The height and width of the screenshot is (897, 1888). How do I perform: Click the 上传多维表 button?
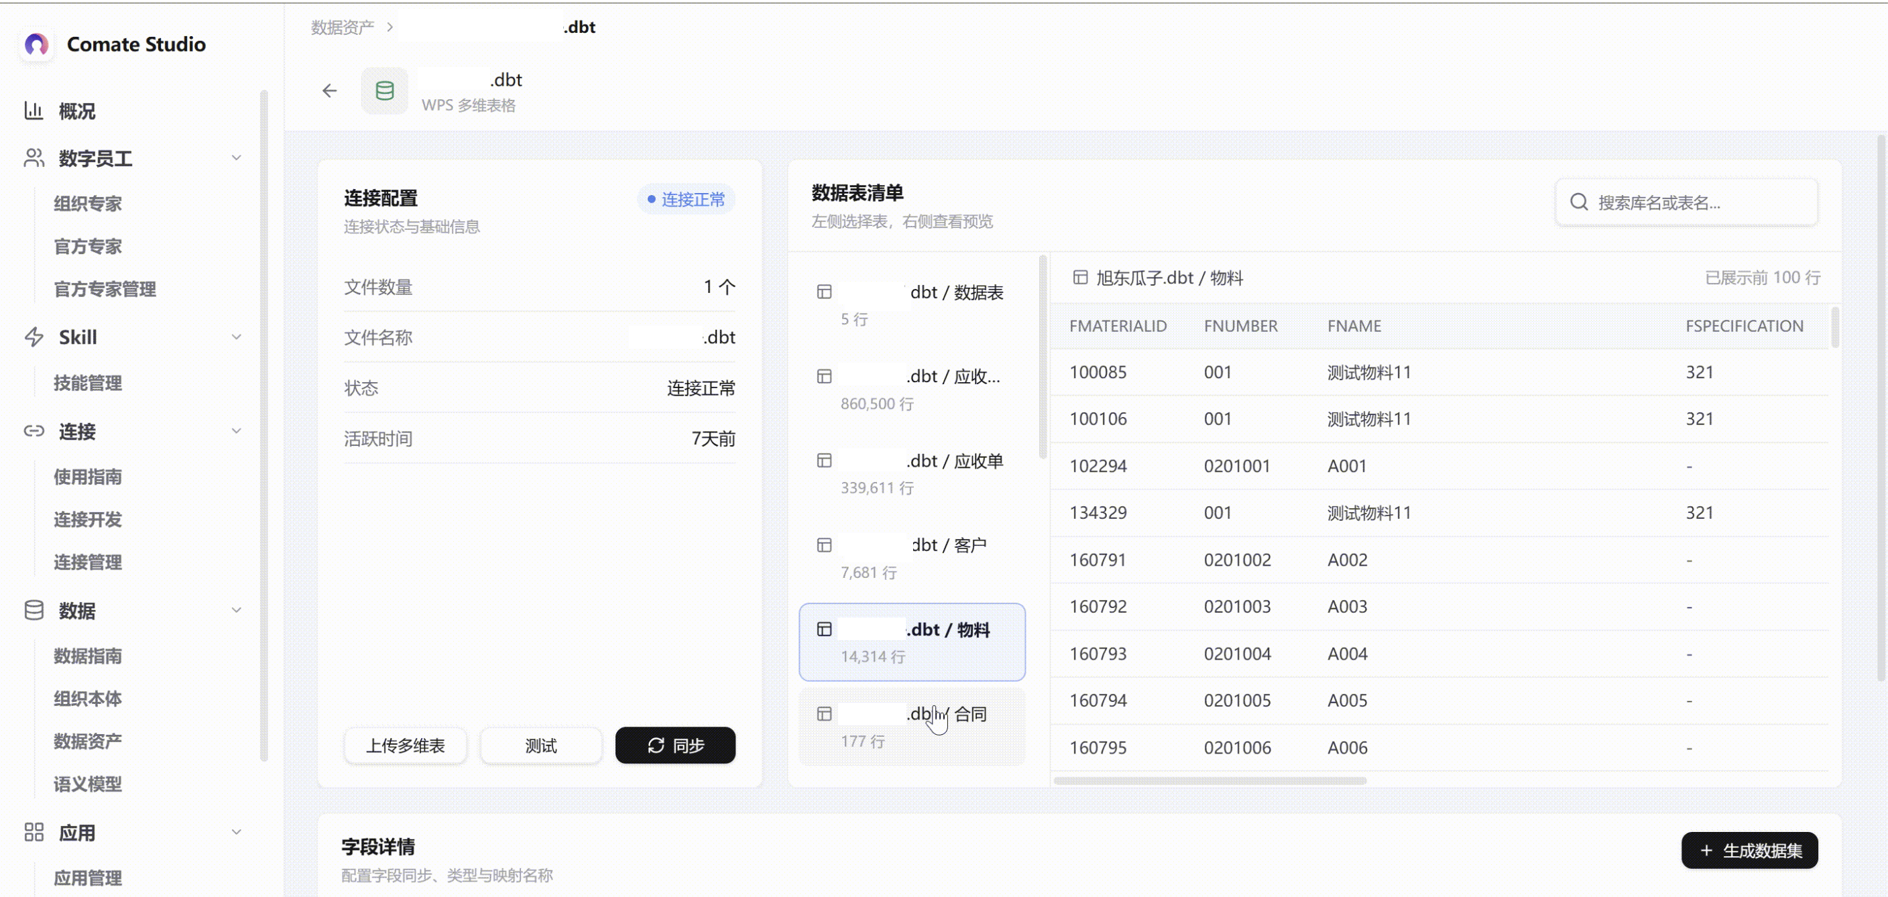[x=406, y=745]
